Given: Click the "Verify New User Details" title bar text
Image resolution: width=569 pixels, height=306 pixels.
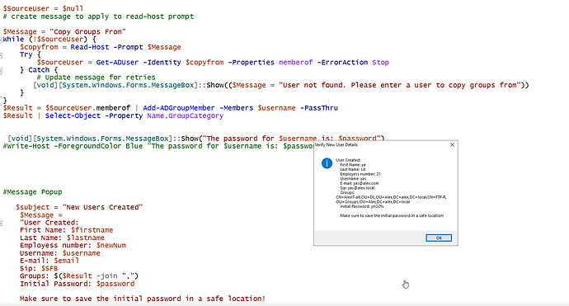Looking at the screenshot, I should click(x=336, y=144).
